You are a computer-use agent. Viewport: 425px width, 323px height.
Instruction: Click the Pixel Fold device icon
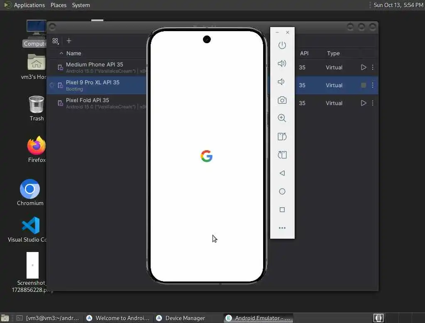[x=60, y=103]
